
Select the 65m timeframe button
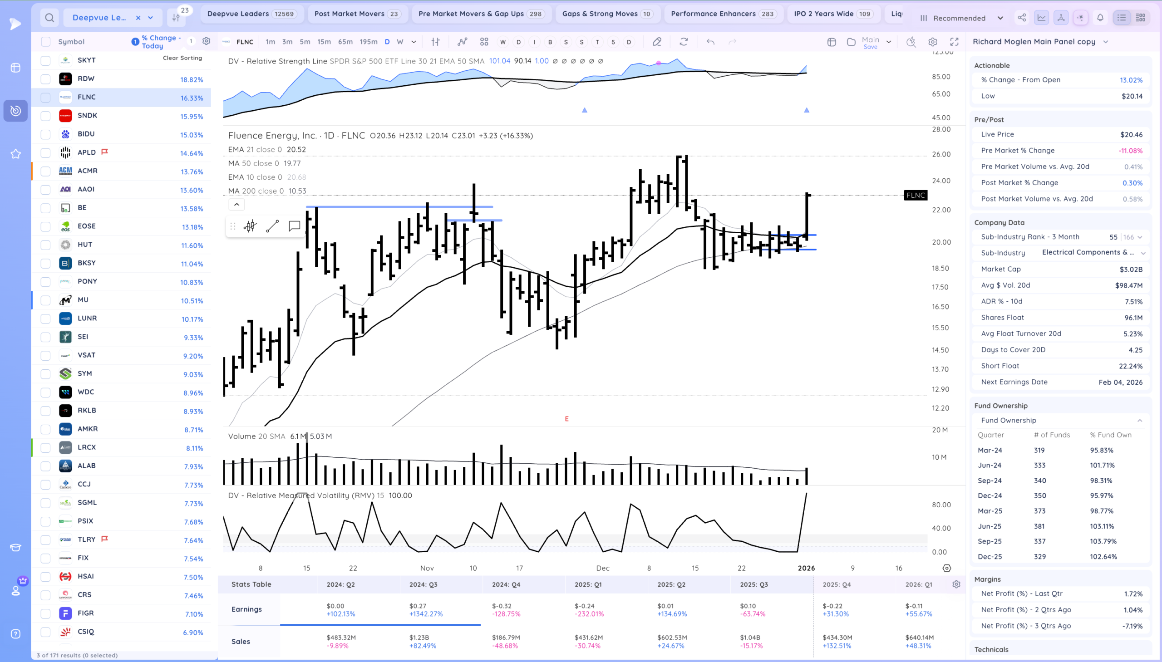[345, 42]
